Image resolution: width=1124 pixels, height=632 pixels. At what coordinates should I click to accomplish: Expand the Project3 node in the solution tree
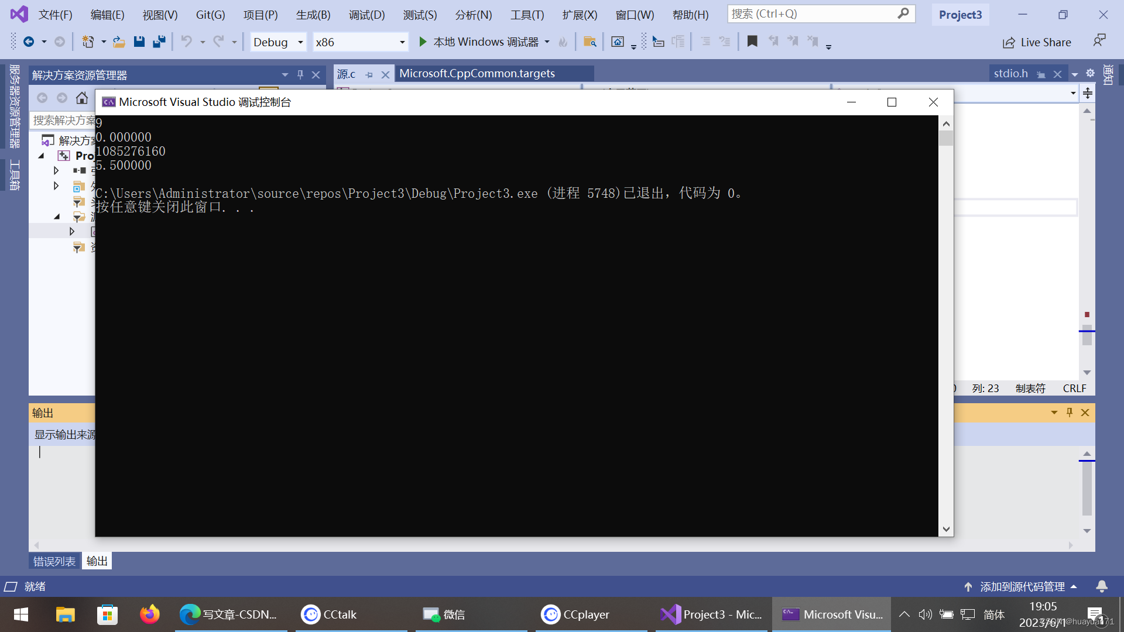[41, 156]
